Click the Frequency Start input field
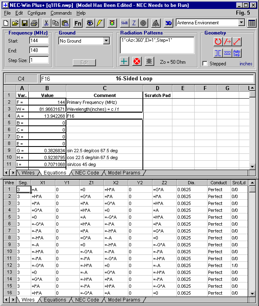This screenshot has height=306, width=259. 39,41
